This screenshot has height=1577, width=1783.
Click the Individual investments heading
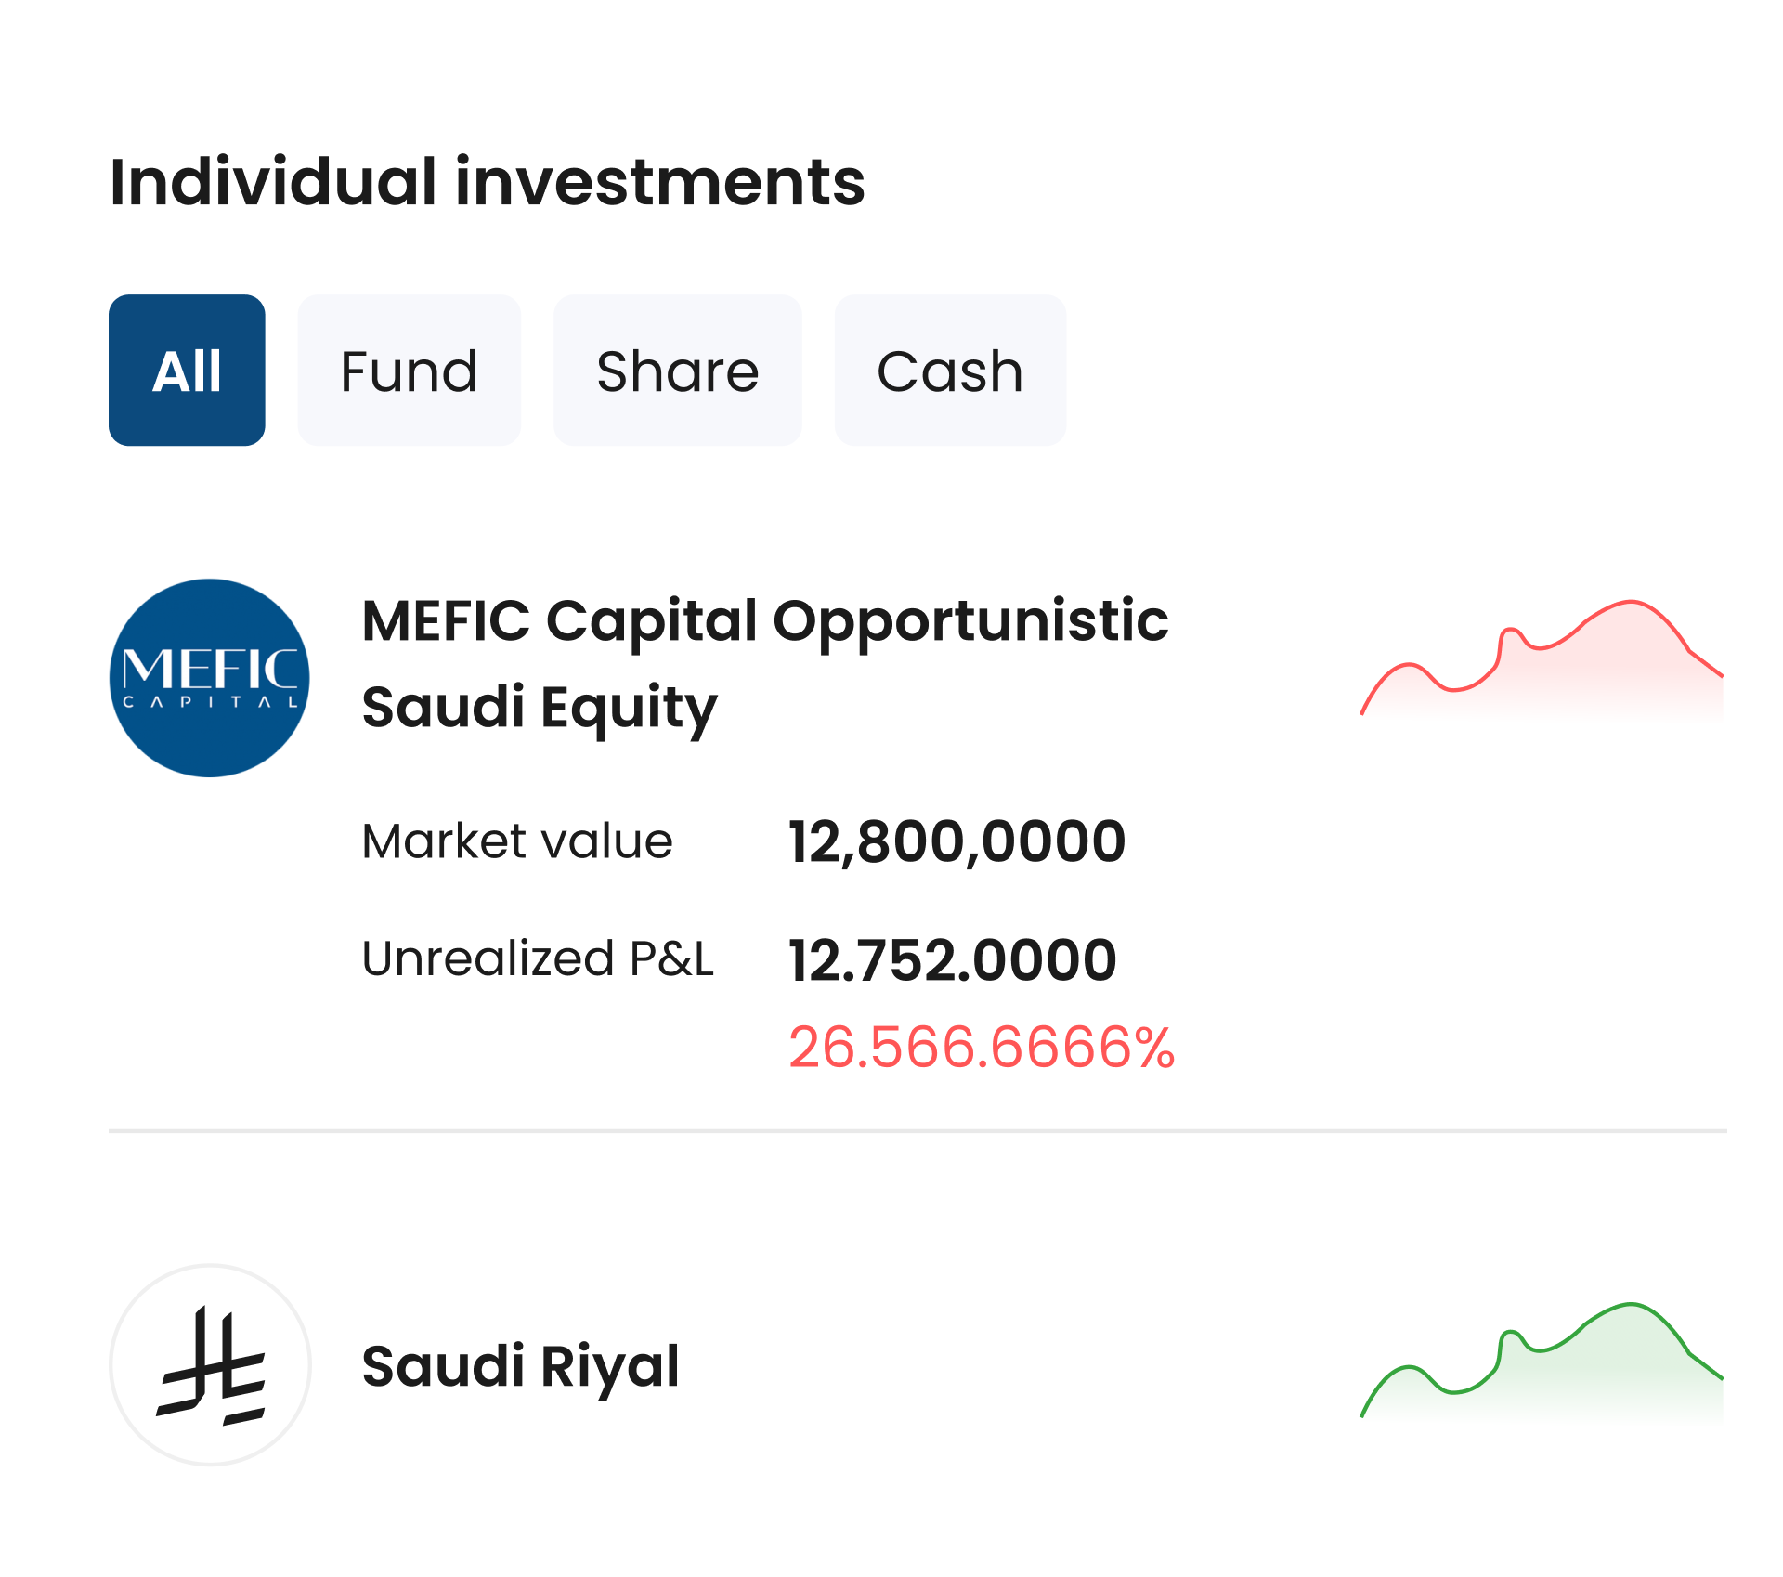click(x=487, y=181)
